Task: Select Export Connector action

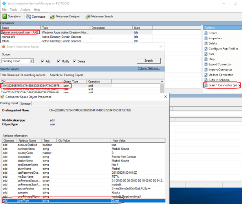Action: 220,64
